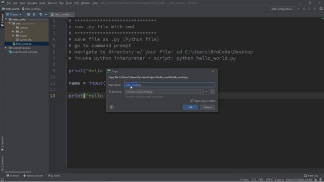Open the Event Log
This screenshot has height=182, width=324.
311,176
